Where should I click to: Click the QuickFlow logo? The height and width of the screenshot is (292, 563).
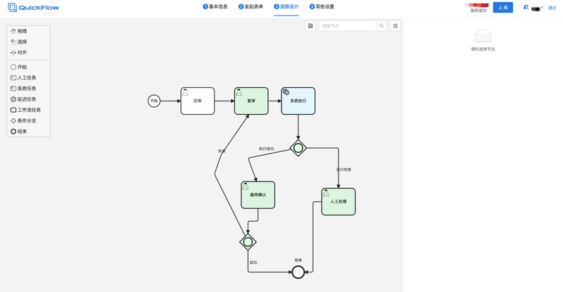point(33,8)
